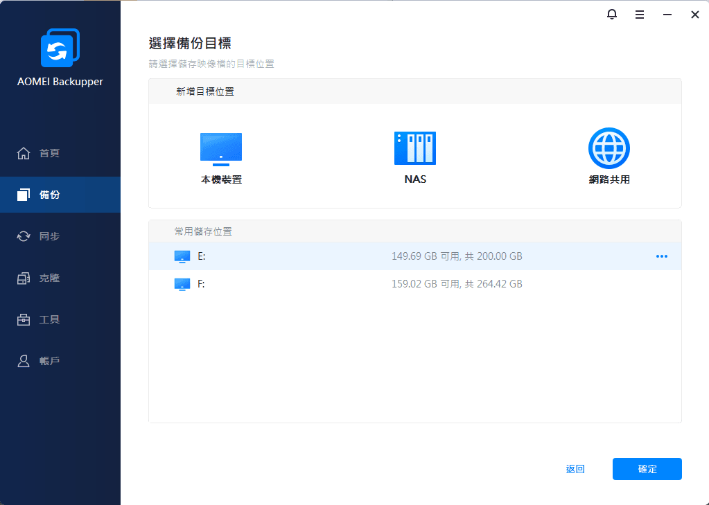Screen dimensions: 709x505
Task: Select the E: drive label
Action: pyautogui.click(x=202, y=256)
